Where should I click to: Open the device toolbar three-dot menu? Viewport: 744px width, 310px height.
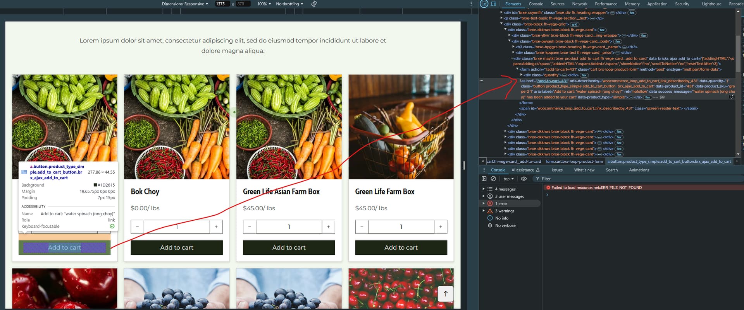click(x=471, y=4)
